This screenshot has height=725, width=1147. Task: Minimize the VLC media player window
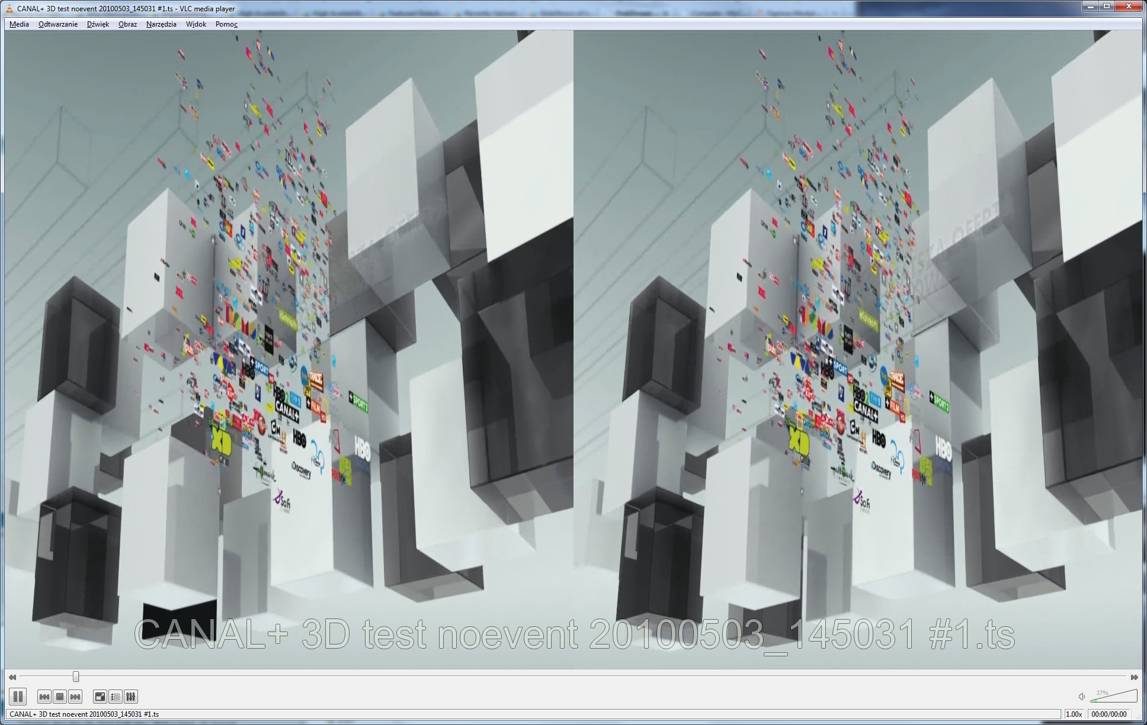[1090, 6]
